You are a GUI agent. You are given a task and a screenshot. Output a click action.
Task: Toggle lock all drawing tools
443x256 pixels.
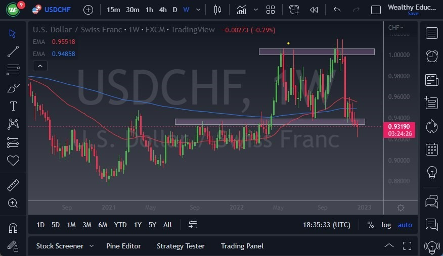(x=13, y=246)
